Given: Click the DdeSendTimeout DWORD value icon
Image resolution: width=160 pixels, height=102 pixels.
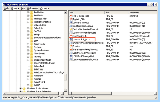Looking at the screenshot, I should 71,22.
